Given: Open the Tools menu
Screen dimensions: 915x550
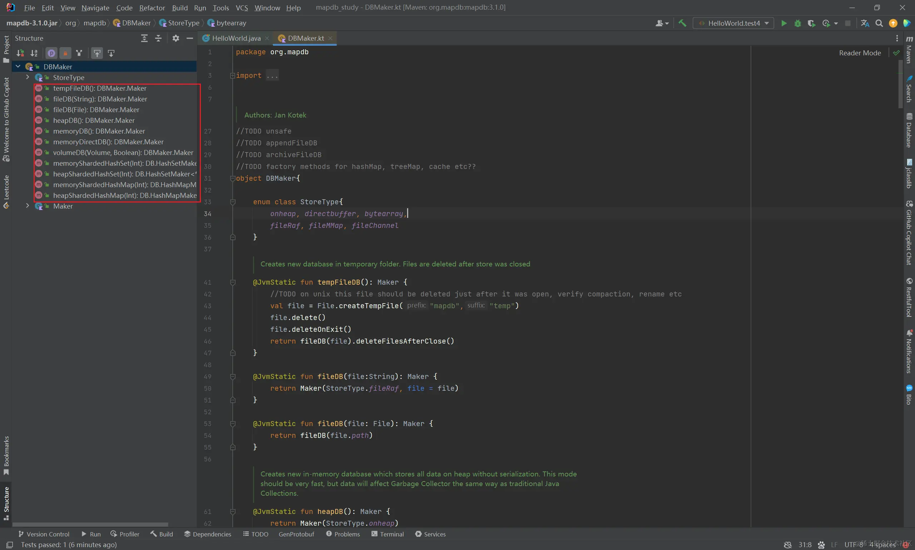Looking at the screenshot, I should 221,7.
